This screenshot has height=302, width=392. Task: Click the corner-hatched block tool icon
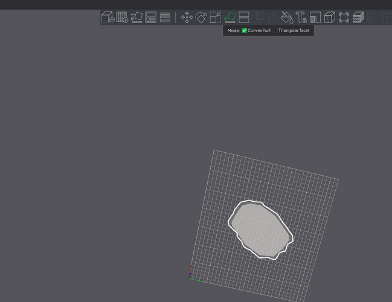point(315,18)
